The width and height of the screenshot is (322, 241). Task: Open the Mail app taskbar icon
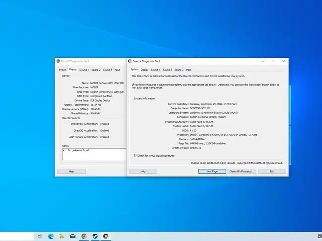pyautogui.click(x=73, y=236)
